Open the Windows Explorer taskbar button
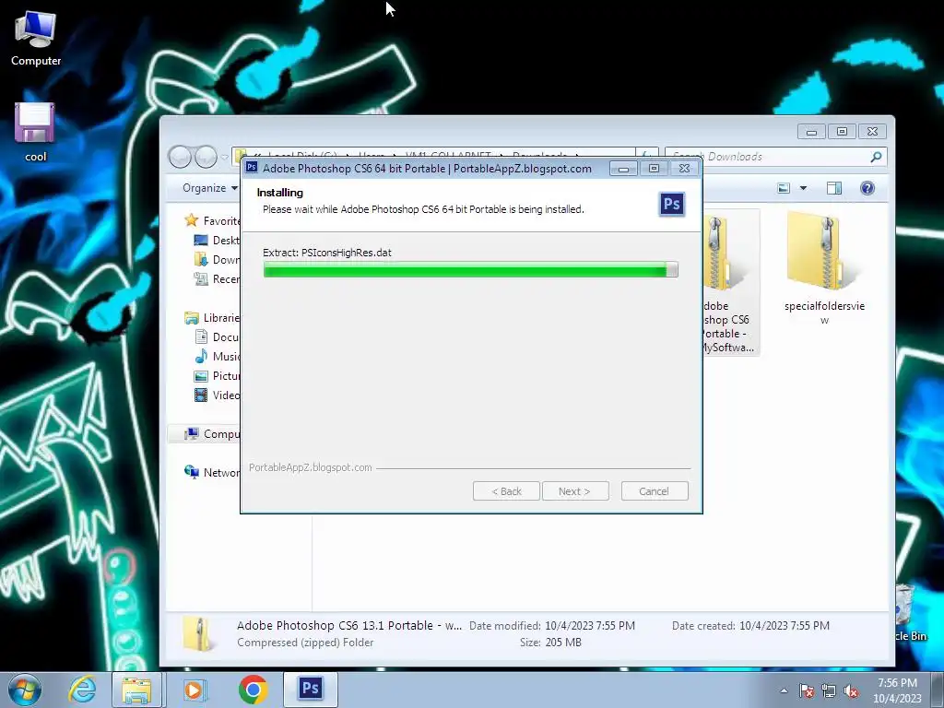The width and height of the screenshot is (944, 708). [x=136, y=690]
